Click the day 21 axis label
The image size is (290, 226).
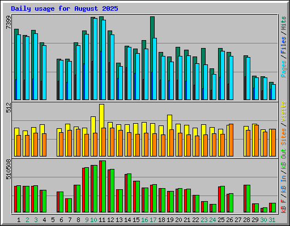(187, 220)
